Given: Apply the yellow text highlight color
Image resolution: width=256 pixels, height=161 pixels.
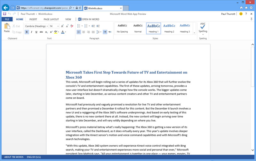Looking at the screenshot, I should [x=56, y=32].
